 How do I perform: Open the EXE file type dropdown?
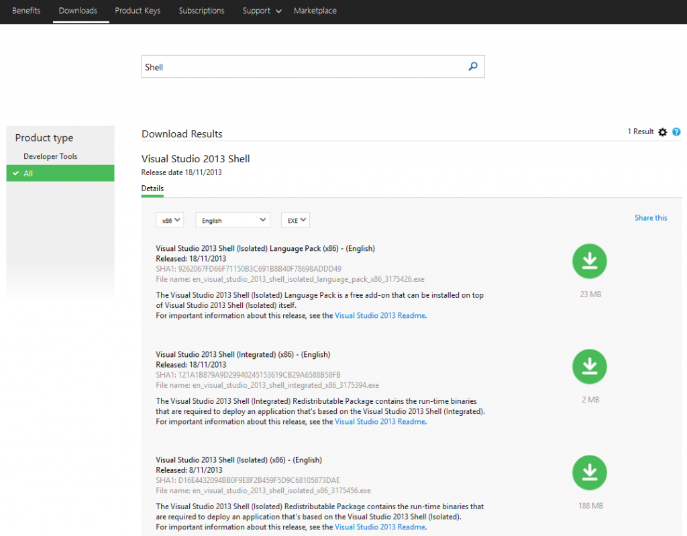pyautogui.click(x=295, y=220)
